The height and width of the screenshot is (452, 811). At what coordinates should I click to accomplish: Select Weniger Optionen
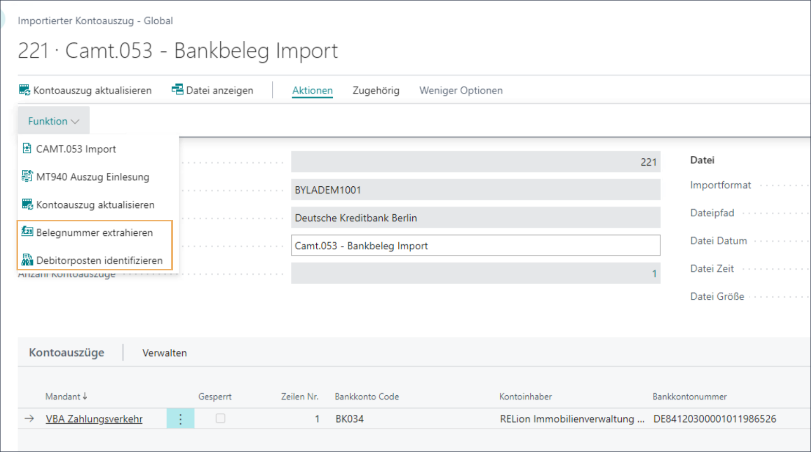[x=461, y=90]
